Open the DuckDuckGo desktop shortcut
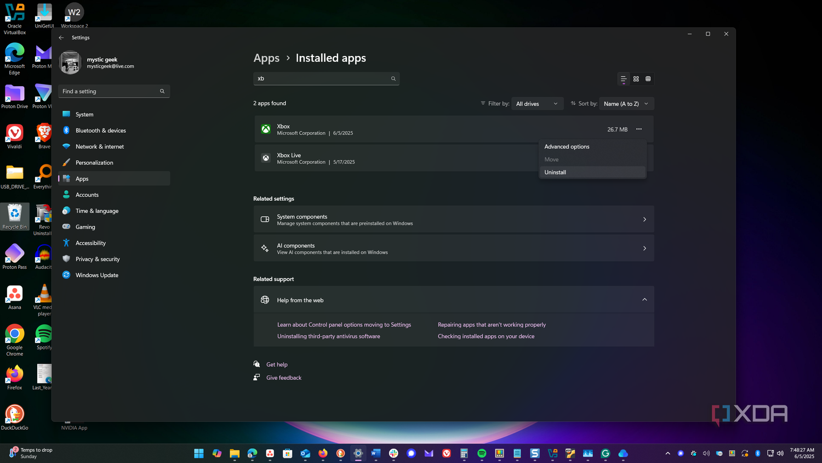Image resolution: width=822 pixels, height=463 pixels. click(15, 417)
